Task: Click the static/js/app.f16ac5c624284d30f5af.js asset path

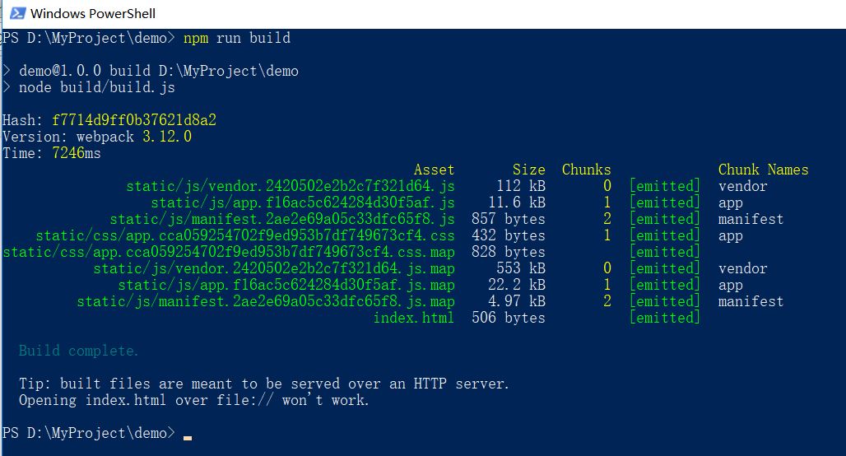Action: (302, 202)
